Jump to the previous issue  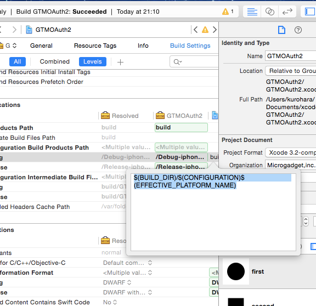tap(195, 30)
